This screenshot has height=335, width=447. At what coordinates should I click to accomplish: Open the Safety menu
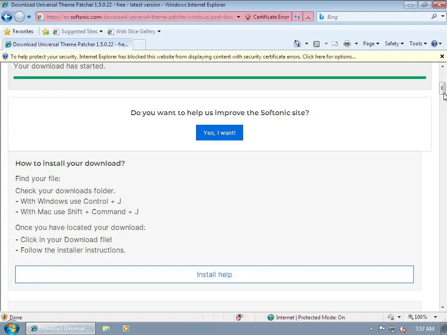394,44
